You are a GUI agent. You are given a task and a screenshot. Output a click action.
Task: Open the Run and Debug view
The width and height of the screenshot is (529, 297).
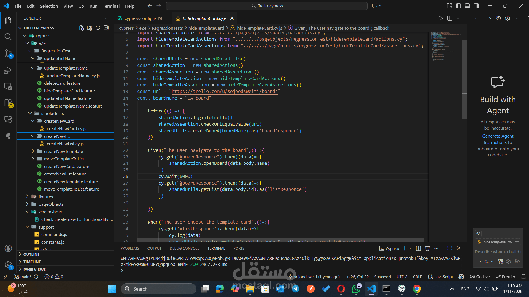pyautogui.click(x=8, y=70)
